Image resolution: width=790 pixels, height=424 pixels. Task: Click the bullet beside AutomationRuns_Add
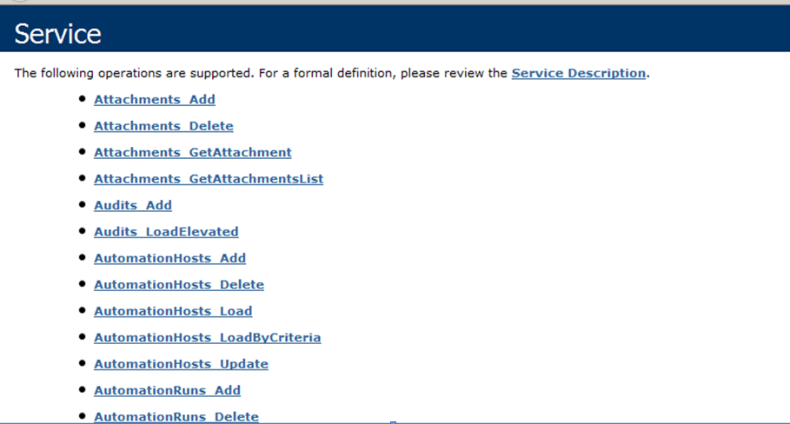(83, 389)
